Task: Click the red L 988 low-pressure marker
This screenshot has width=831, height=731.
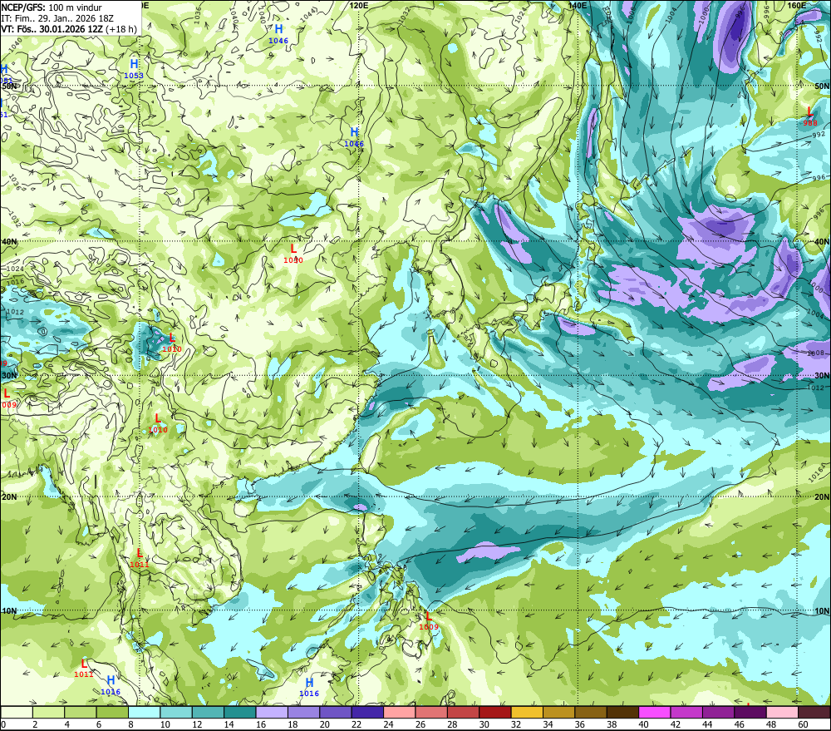Action: click(809, 116)
